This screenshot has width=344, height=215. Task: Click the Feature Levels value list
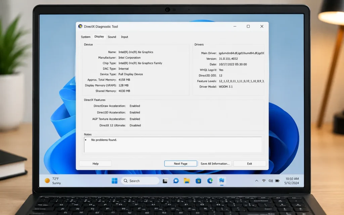point(242,81)
